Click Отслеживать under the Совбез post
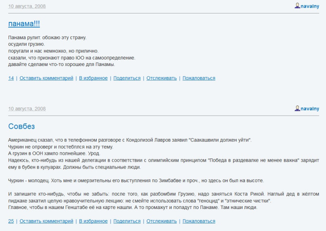326x231 pixels. pos(161,221)
